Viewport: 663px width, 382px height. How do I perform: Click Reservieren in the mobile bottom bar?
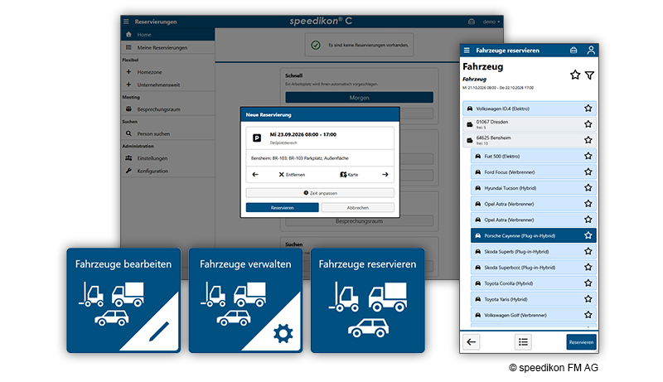click(581, 342)
